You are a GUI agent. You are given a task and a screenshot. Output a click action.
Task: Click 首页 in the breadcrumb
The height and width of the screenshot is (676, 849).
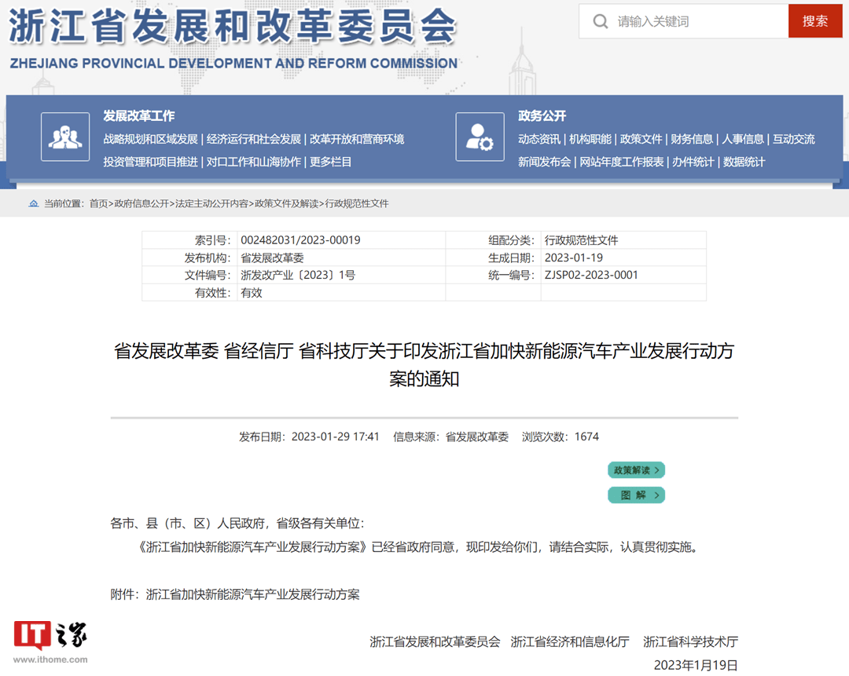pyautogui.click(x=98, y=203)
